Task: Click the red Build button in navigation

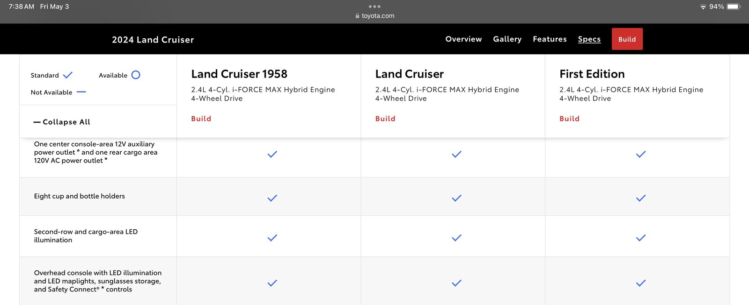Action: [x=627, y=39]
